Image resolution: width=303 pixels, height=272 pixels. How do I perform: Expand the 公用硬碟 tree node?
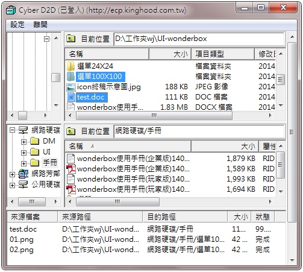[x=13, y=185]
